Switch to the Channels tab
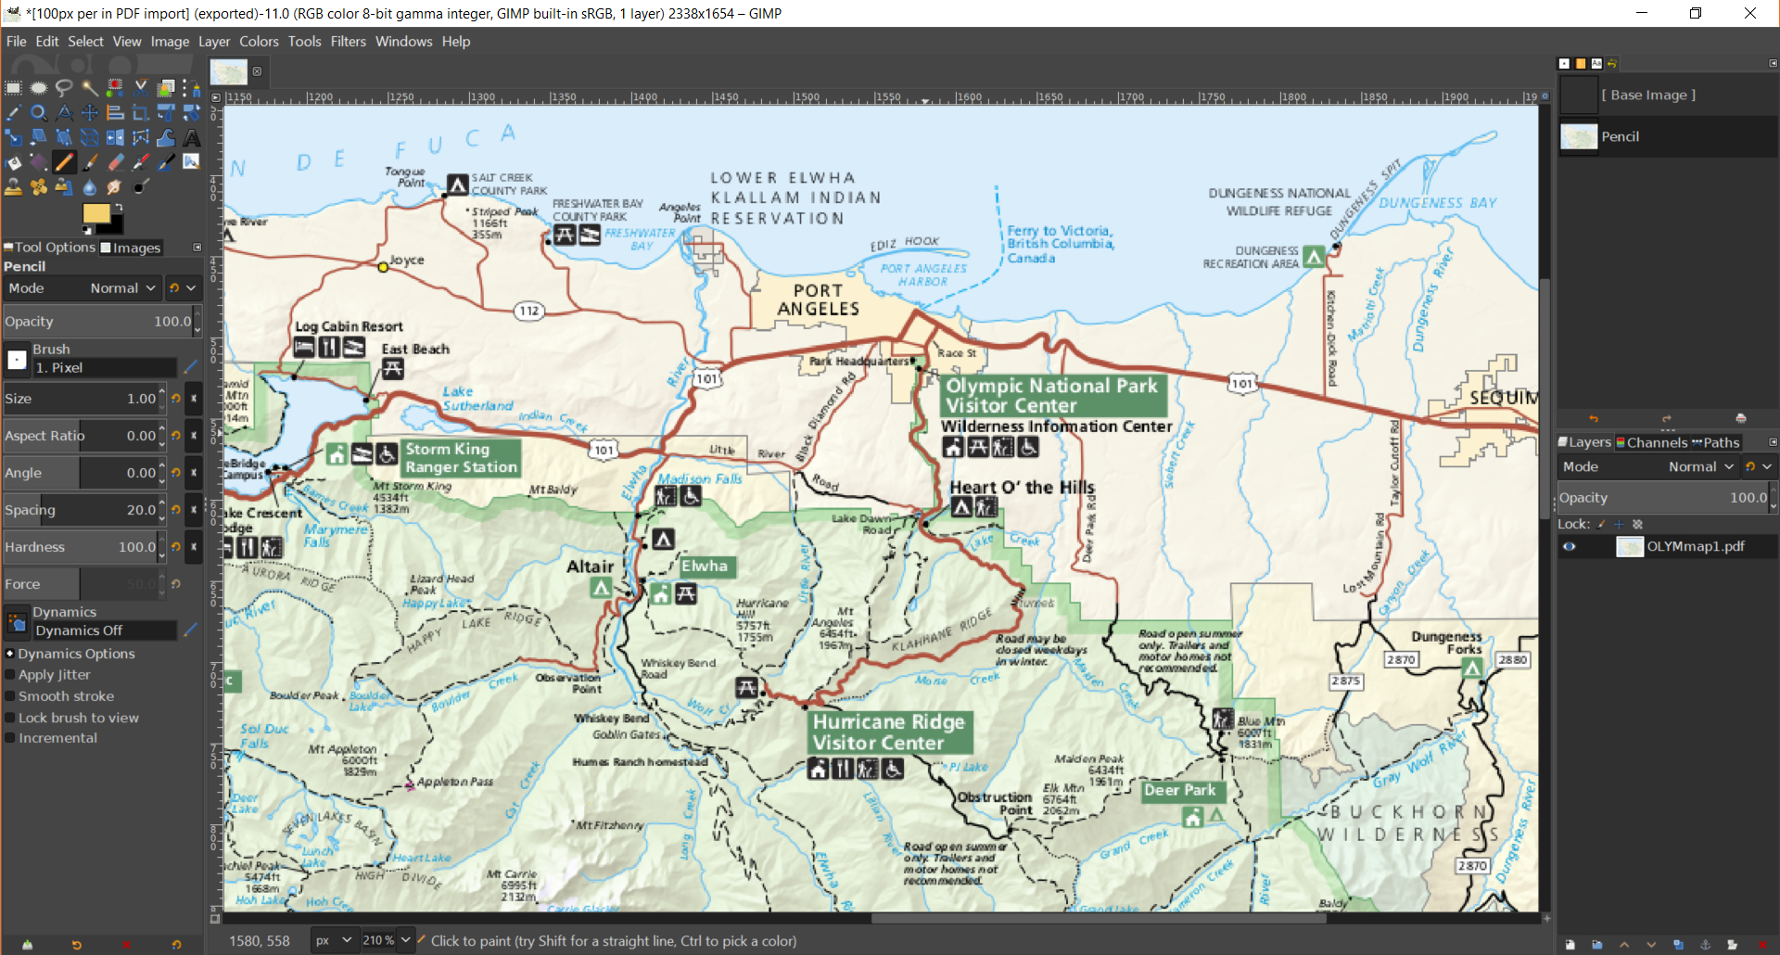The width and height of the screenshot is (1780, 955). tap(1654, 442)
